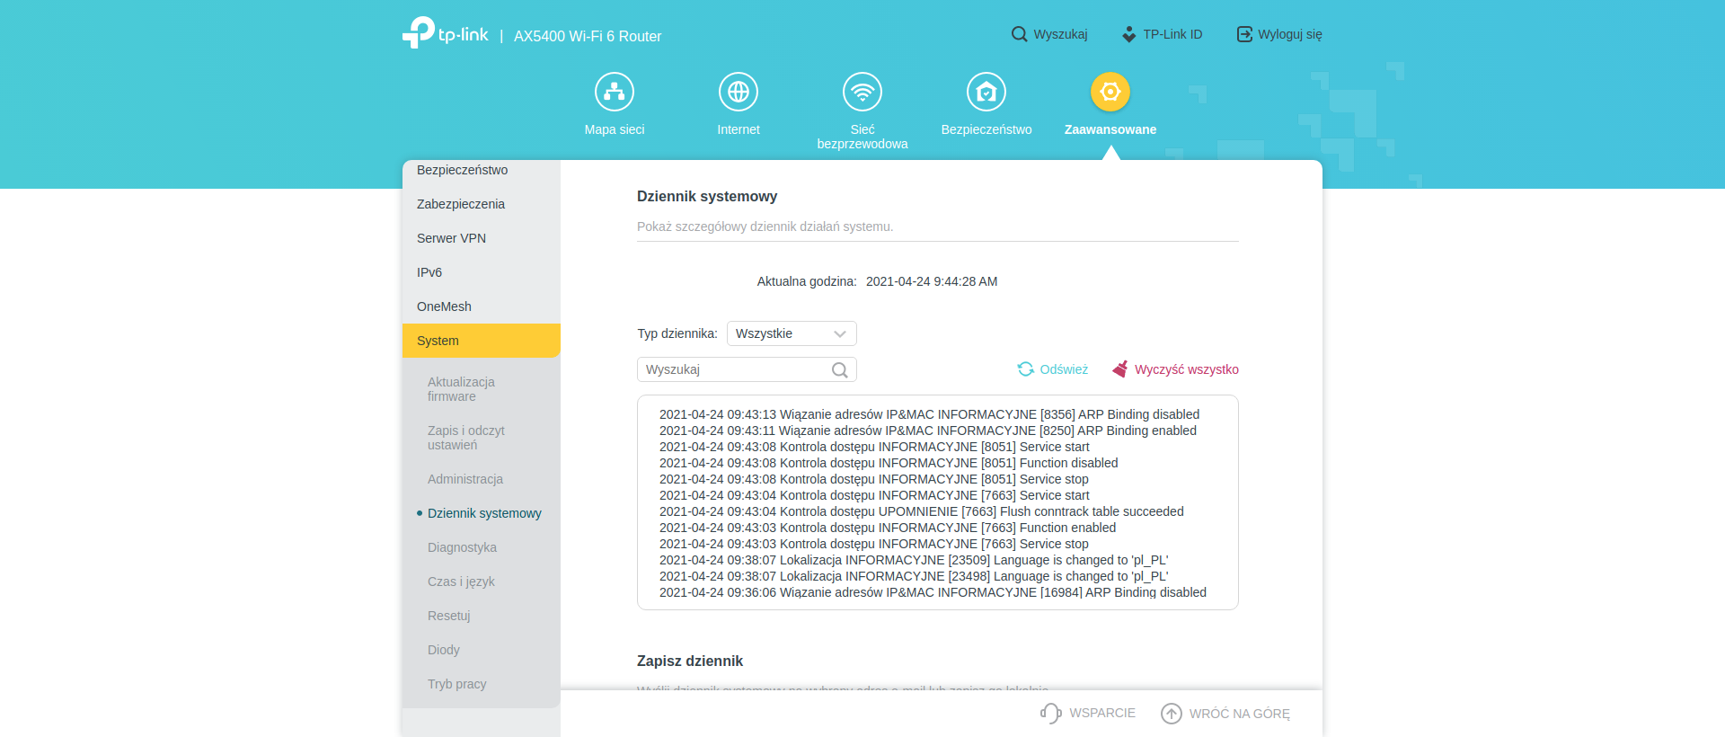Select the Bezpieczeństwo shield icon

pyautogui.click(x=986, y=92)
